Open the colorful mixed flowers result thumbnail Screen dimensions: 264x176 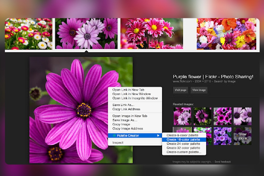click(227, 34)
